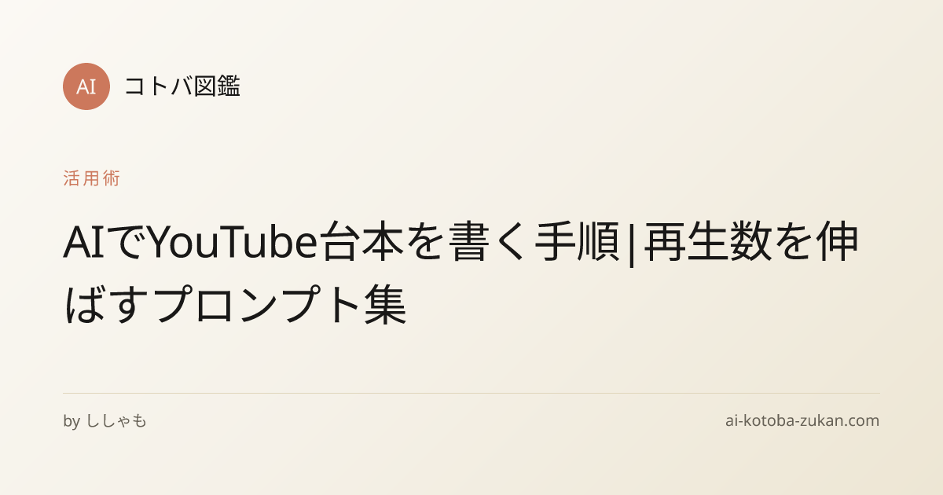This screenshot has width=943, height=495.
Task: Click the horizontal divider line above the footer
Action: pyautogui.click(x=472, y=393)
